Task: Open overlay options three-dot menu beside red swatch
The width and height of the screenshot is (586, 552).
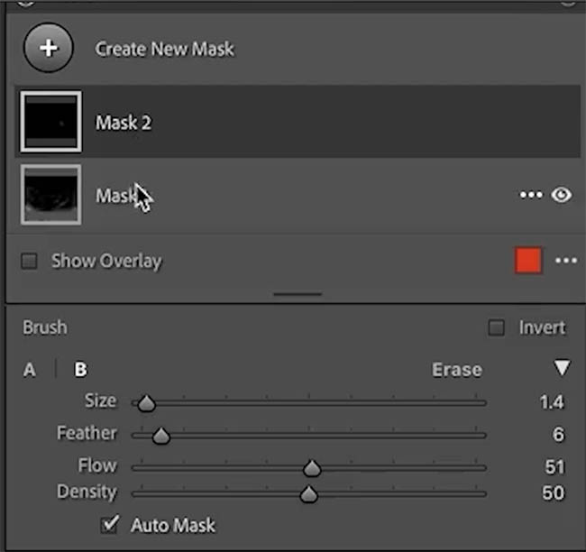Action: (566, 261)
